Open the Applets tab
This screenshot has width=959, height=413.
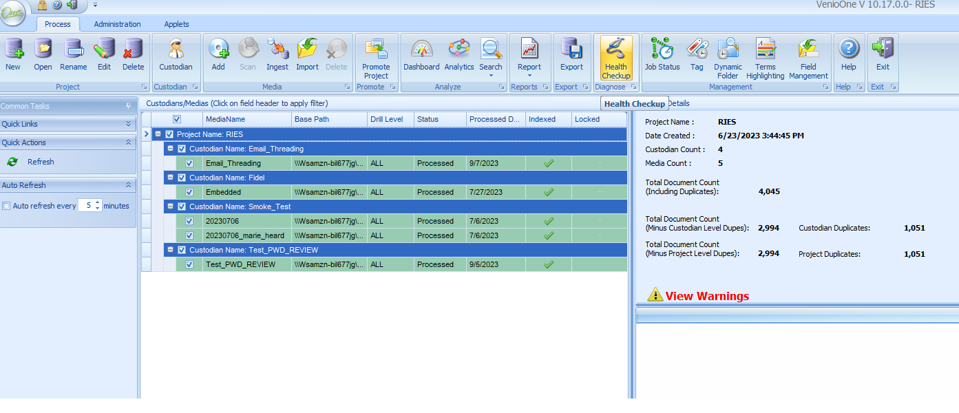tap(176, 24)
